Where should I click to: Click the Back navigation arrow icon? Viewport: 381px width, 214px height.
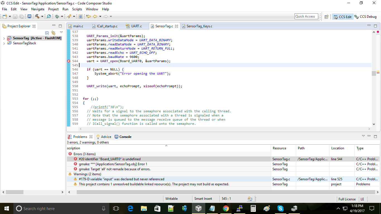click(x=95, y=16)
